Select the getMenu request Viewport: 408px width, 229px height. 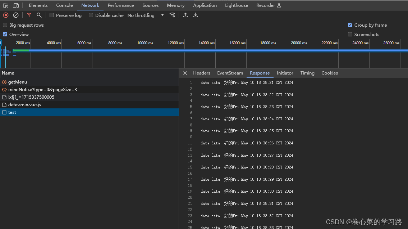pos(18,82)
